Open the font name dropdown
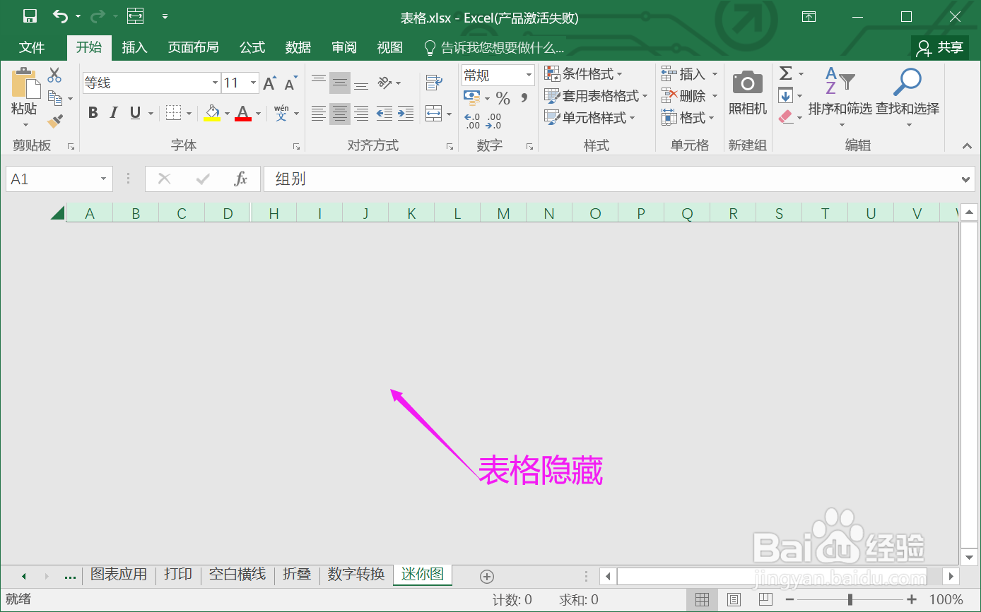The image size is (981, 612). [216, 83]
